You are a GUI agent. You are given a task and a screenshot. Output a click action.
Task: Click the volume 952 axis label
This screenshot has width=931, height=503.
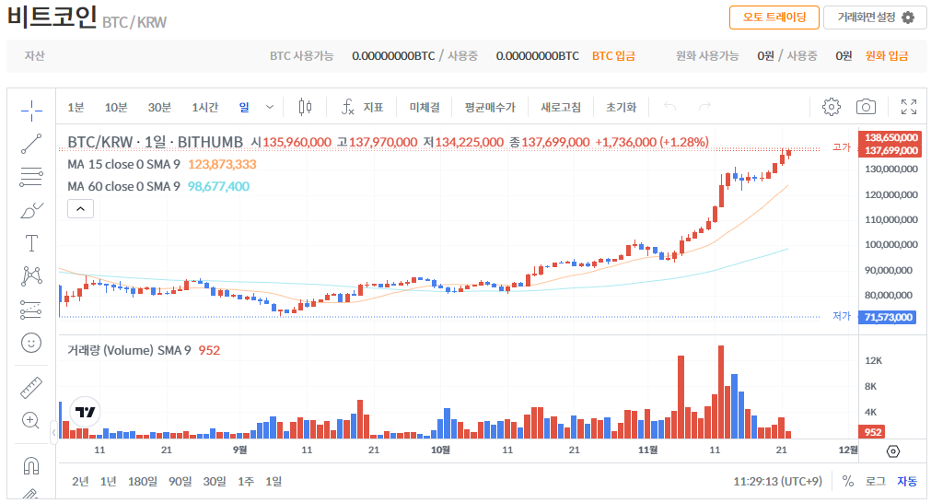(872, 432)
